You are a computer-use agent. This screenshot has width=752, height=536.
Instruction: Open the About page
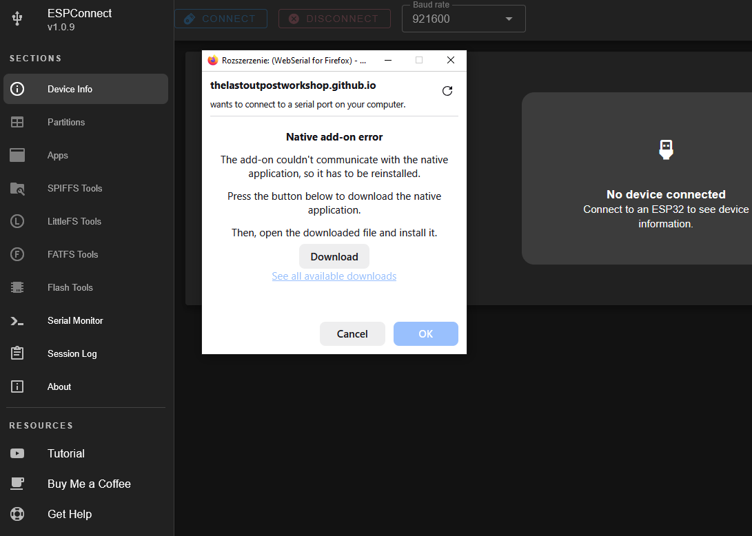(x=86, y=387)
